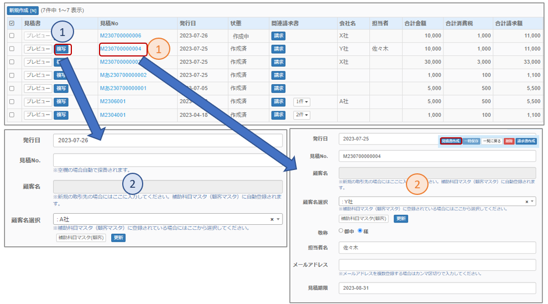This screenshot has height=304, width=548.
Task: Click 請求 button for row M2304001
Action: point(278,115)
